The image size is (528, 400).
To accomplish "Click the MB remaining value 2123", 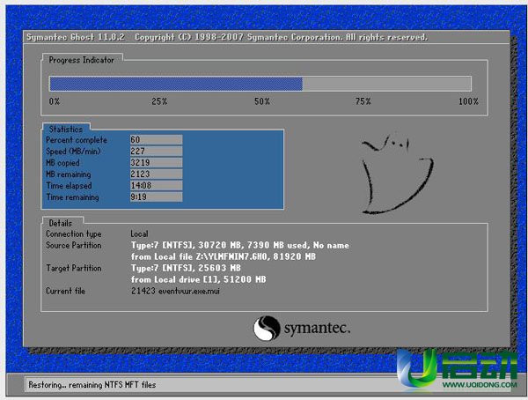I will [157, 174].
